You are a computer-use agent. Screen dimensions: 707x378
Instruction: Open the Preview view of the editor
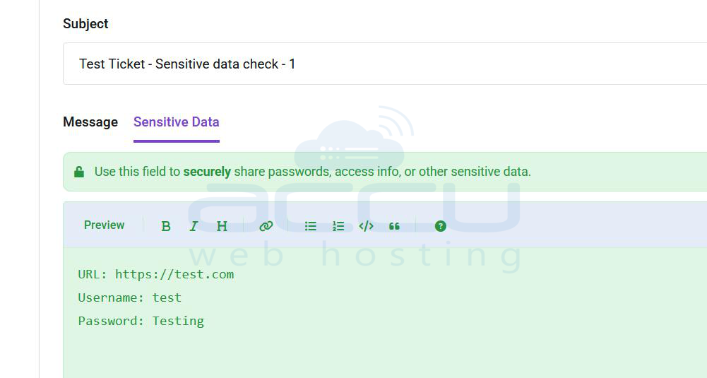pos(104,225)
